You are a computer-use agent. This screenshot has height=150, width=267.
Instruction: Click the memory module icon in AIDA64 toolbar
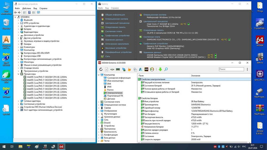tap(118, 69)
